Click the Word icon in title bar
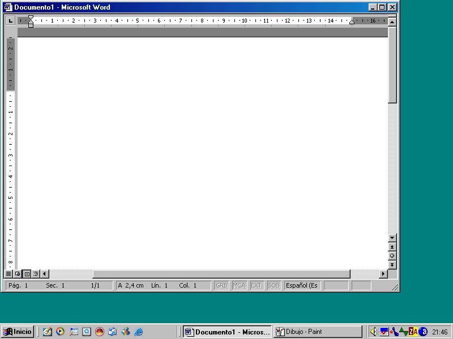The image size is (453, 339). click(x=8, y=7)
